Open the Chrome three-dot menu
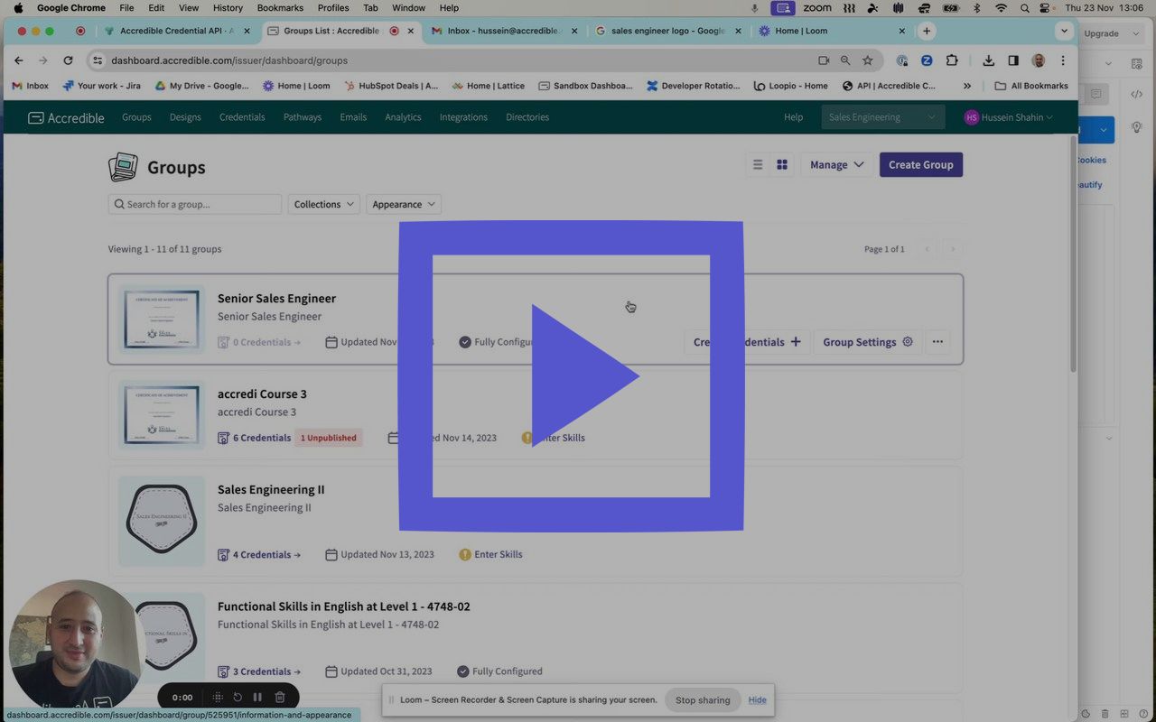Viewport: 1156px width, 722px height. 1063,60
